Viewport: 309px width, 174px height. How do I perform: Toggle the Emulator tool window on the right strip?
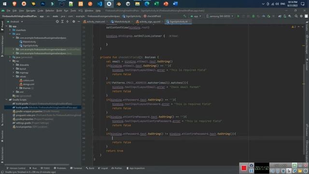click(307, 130)
